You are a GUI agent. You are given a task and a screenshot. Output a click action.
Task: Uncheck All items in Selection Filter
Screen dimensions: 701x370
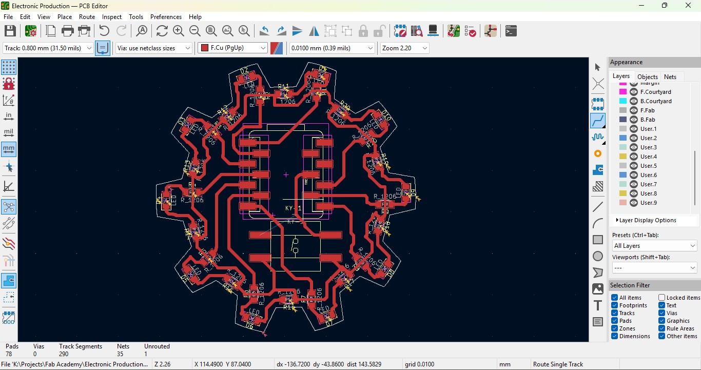[x=614, y=298]
